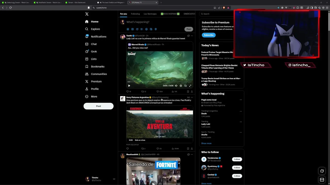This screenshot has width=330, height=185.
Task: Click the blue Subscribe button
Action: coord(209,35)
